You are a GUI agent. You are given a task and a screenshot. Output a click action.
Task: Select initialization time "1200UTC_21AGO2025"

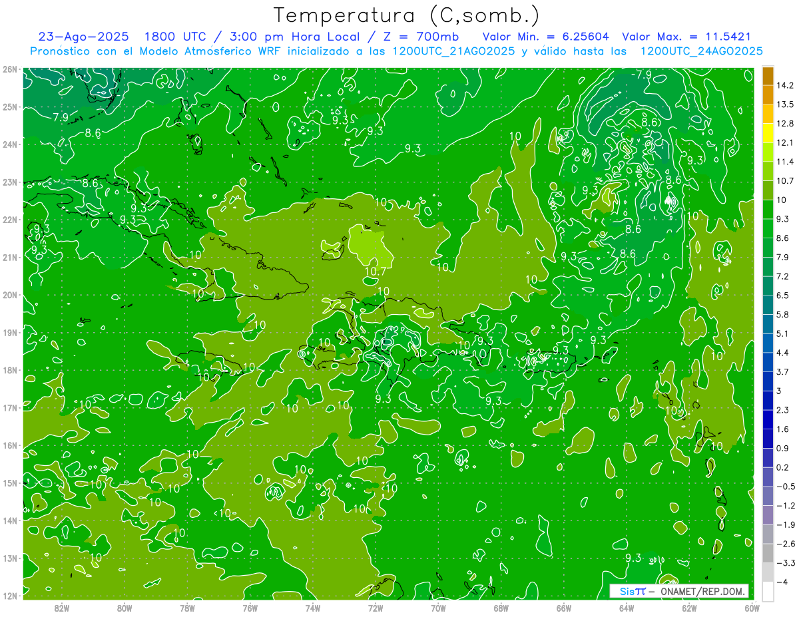click(453, 51)
